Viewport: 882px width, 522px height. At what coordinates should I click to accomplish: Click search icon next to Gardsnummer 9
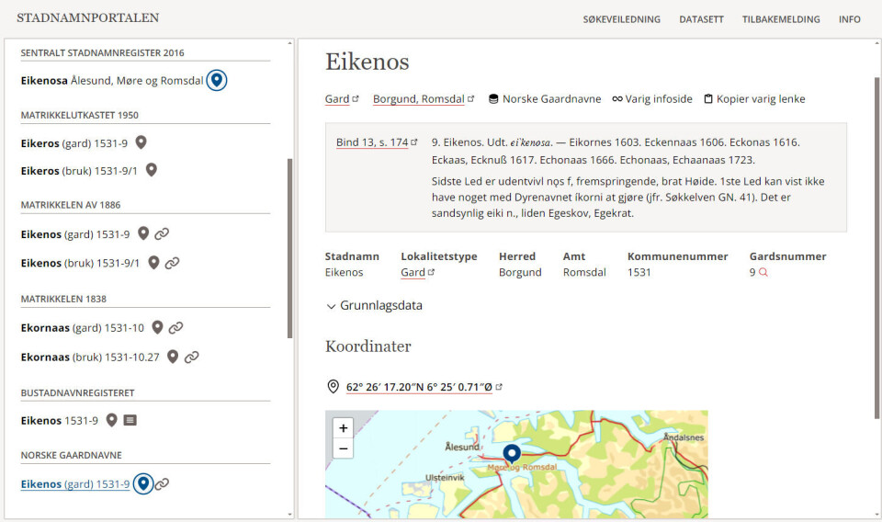click(763, 273)
